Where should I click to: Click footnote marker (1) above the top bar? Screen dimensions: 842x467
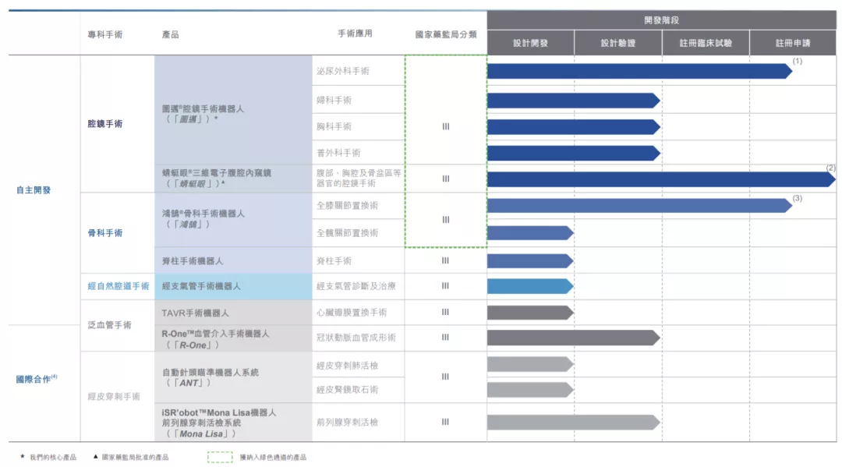pyautogui.click(x=797, y=61)
